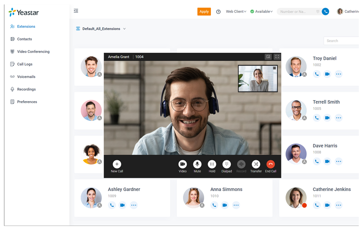Open more options for Troy Daniel
Screen dimensions: 363x230
click(x=338, y=74)
